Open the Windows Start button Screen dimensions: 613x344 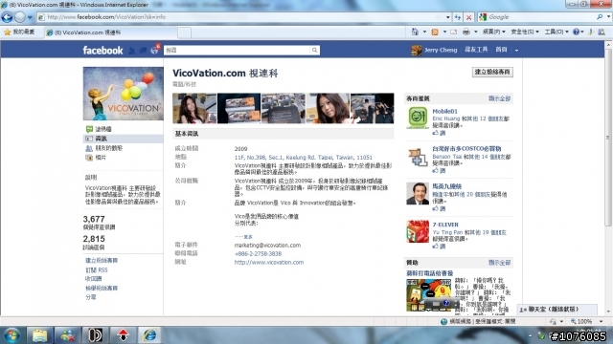coord(11,335)
